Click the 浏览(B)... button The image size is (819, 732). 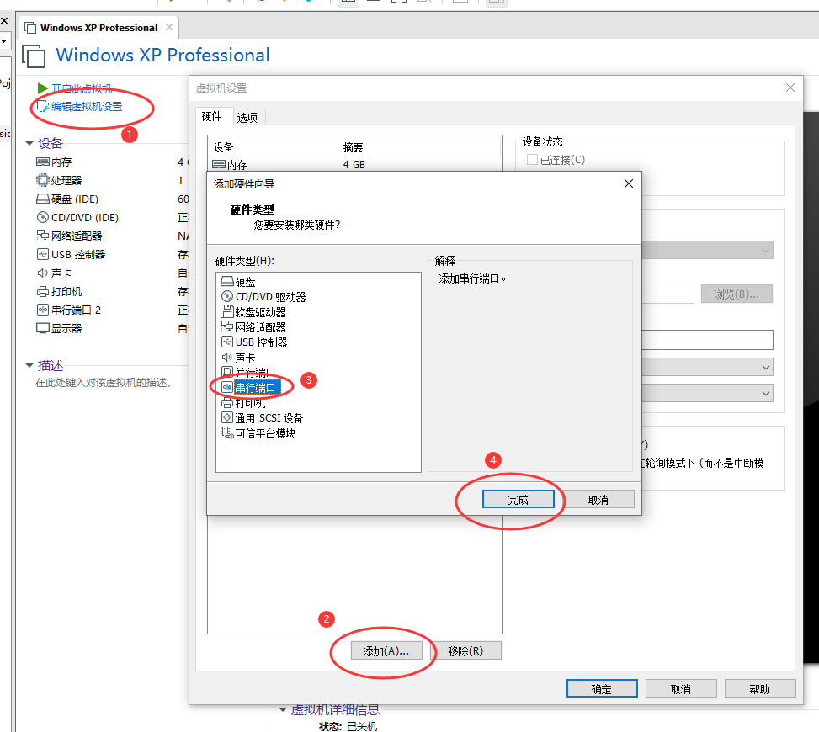[x=737, y=294]
